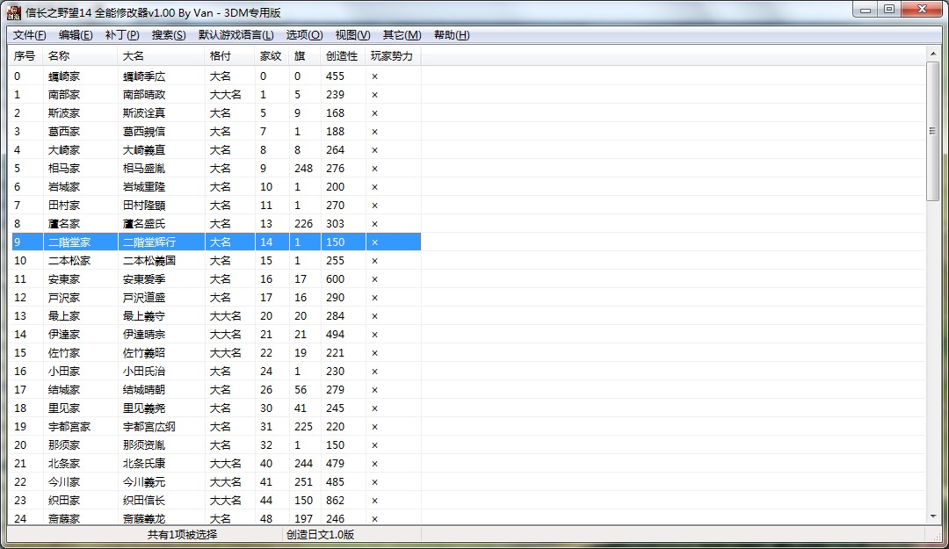Click player-faction × mark in 织田家 row
Screen dimensions: 949x549
click(374, 501)
